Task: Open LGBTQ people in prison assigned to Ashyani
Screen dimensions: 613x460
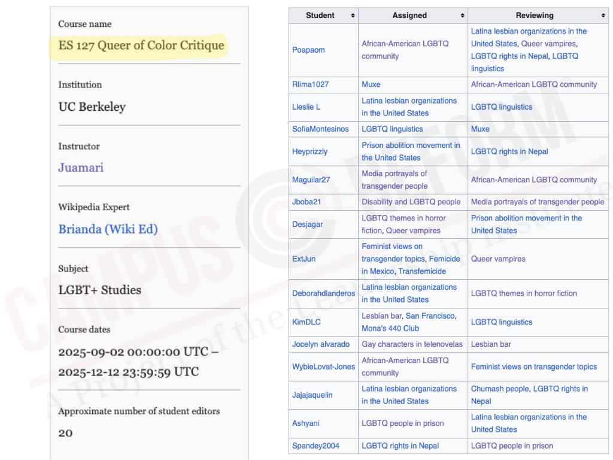Action: [403, 423]
